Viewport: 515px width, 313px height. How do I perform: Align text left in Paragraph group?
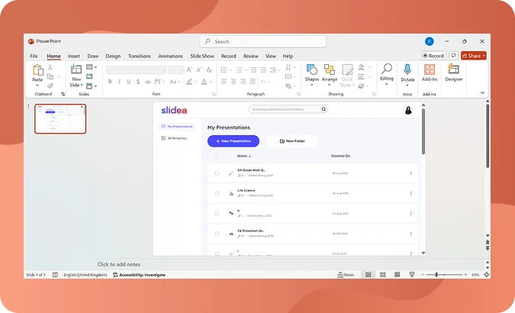tap(224, 81)
